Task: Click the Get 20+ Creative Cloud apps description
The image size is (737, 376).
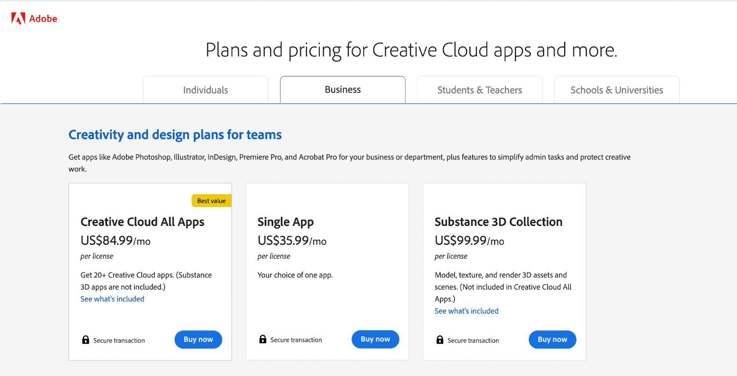Action: [x=146, y=281]
